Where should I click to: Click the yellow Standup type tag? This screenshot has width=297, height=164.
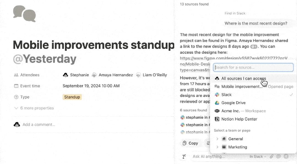(72, 97)
